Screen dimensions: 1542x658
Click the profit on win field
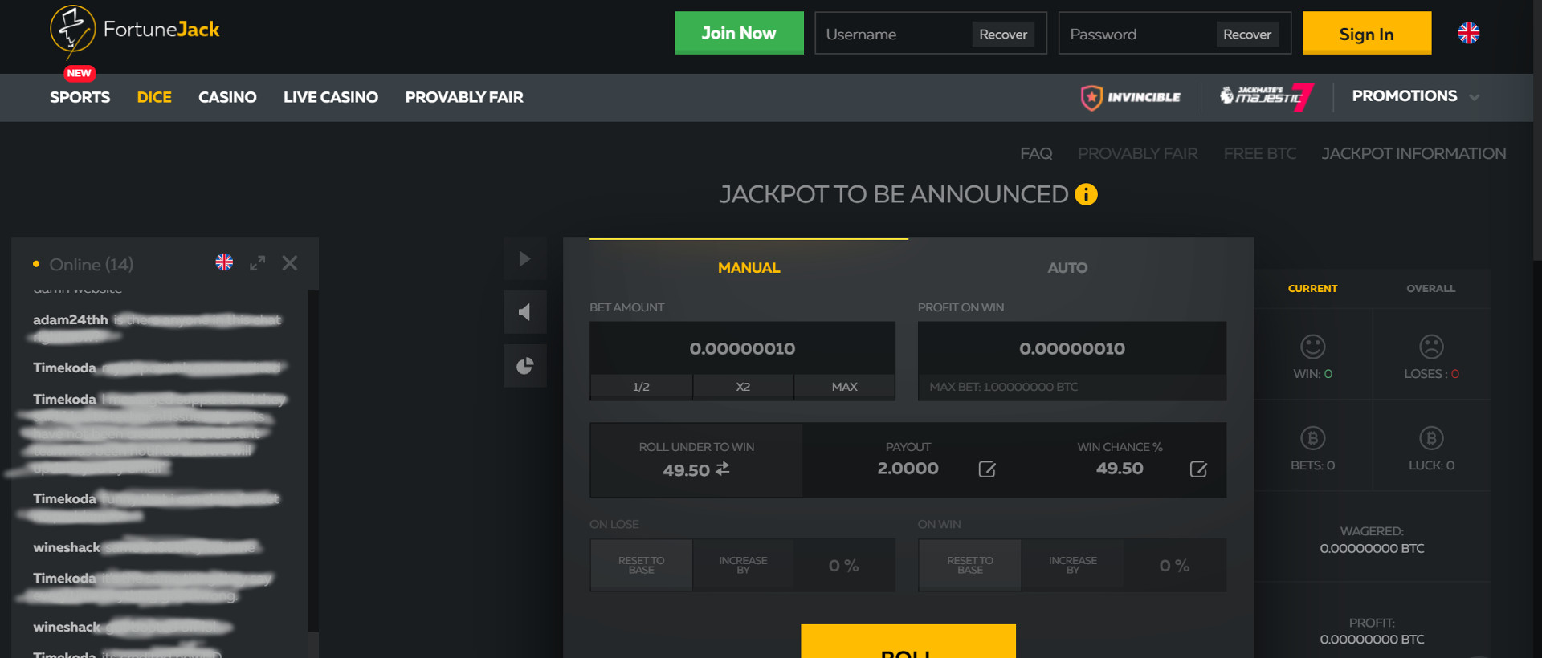1071,348
